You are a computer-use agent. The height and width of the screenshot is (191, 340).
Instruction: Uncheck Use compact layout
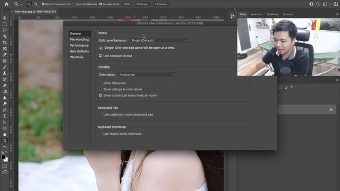100,56
